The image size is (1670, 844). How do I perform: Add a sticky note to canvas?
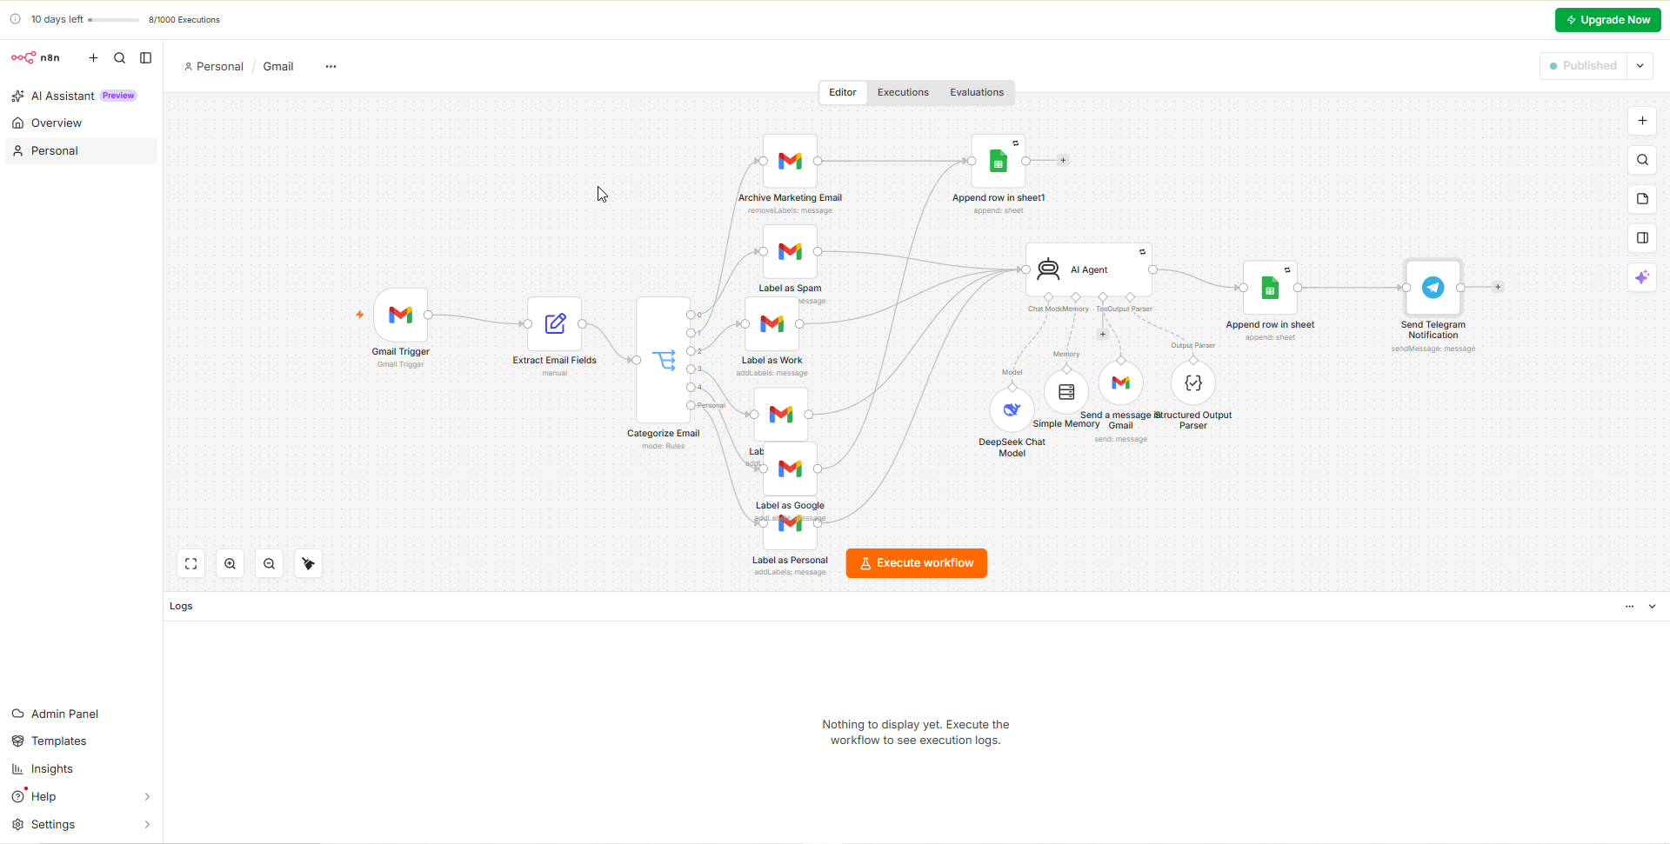(x=1642, y=199)
